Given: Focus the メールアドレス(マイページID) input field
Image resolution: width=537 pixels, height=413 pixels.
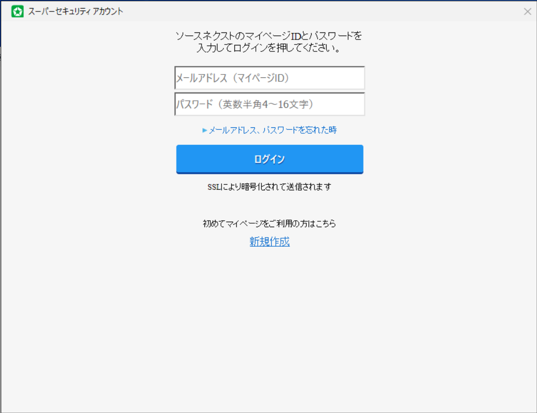Looking at the screenshot, I should click(x=270, y=78).
